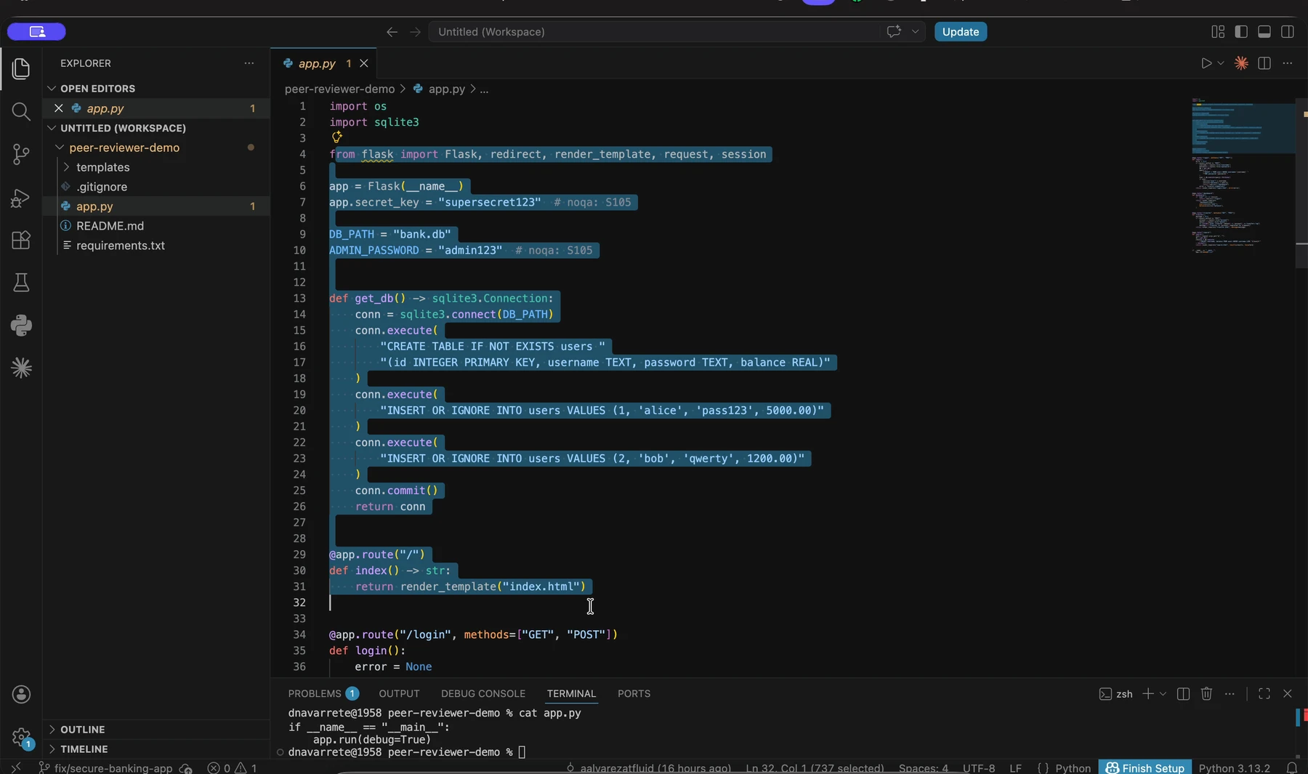Split the terminal panel
The height and width of the screenshot is (774, 1308).
tap(1183, 693)
